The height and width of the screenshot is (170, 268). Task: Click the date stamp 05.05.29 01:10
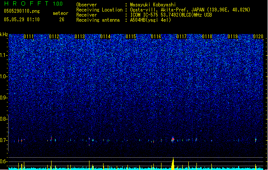point(22,20)
